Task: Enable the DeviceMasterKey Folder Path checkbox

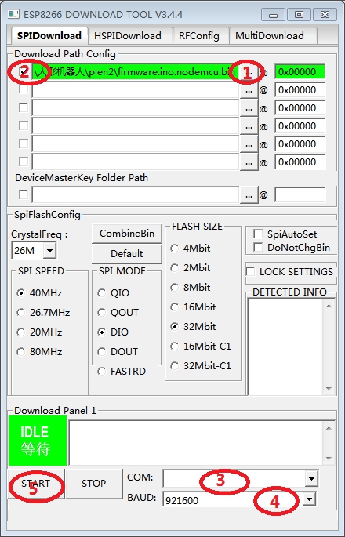Action: 24,194
